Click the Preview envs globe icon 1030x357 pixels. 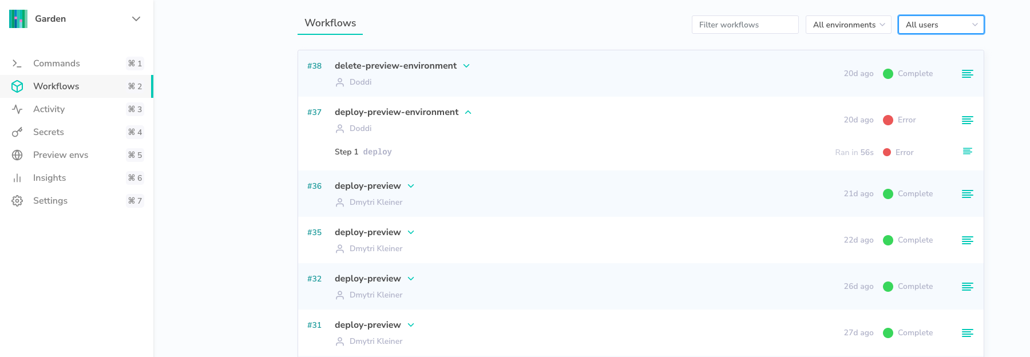click(x=17, y=155)
